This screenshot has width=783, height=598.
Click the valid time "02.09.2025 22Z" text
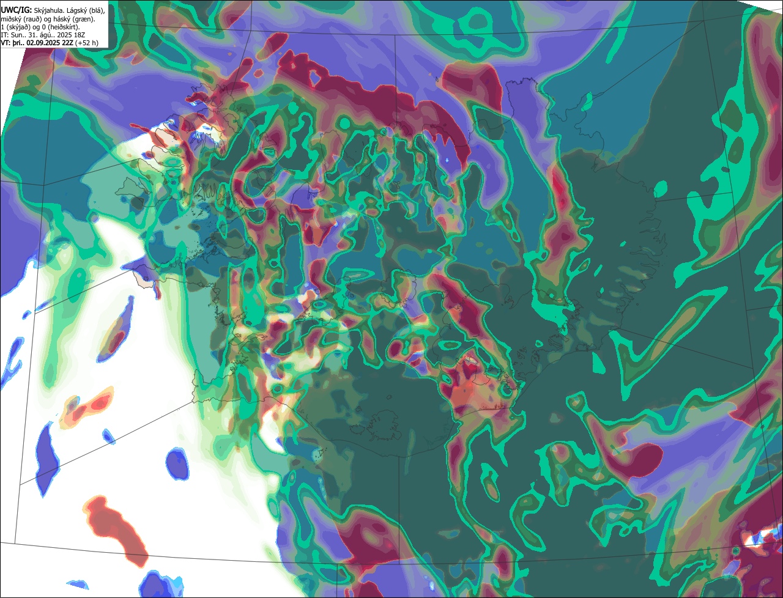(x=50, y=43)
